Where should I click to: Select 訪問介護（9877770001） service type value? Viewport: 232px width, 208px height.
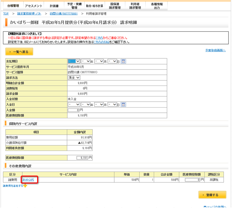(x=82, y=72)
